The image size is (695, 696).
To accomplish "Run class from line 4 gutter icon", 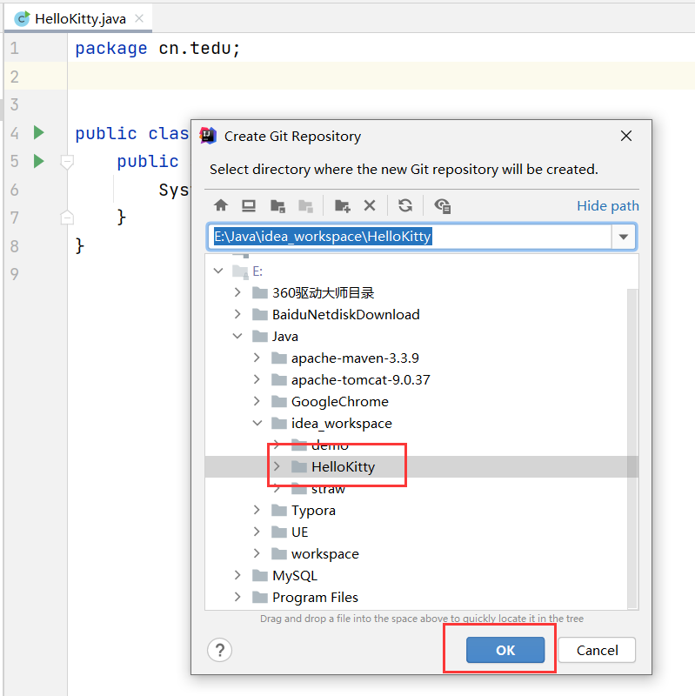I will click(x=39, y=132).
